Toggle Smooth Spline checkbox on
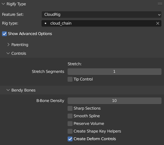The image size is (164, 145). [70, 116]
